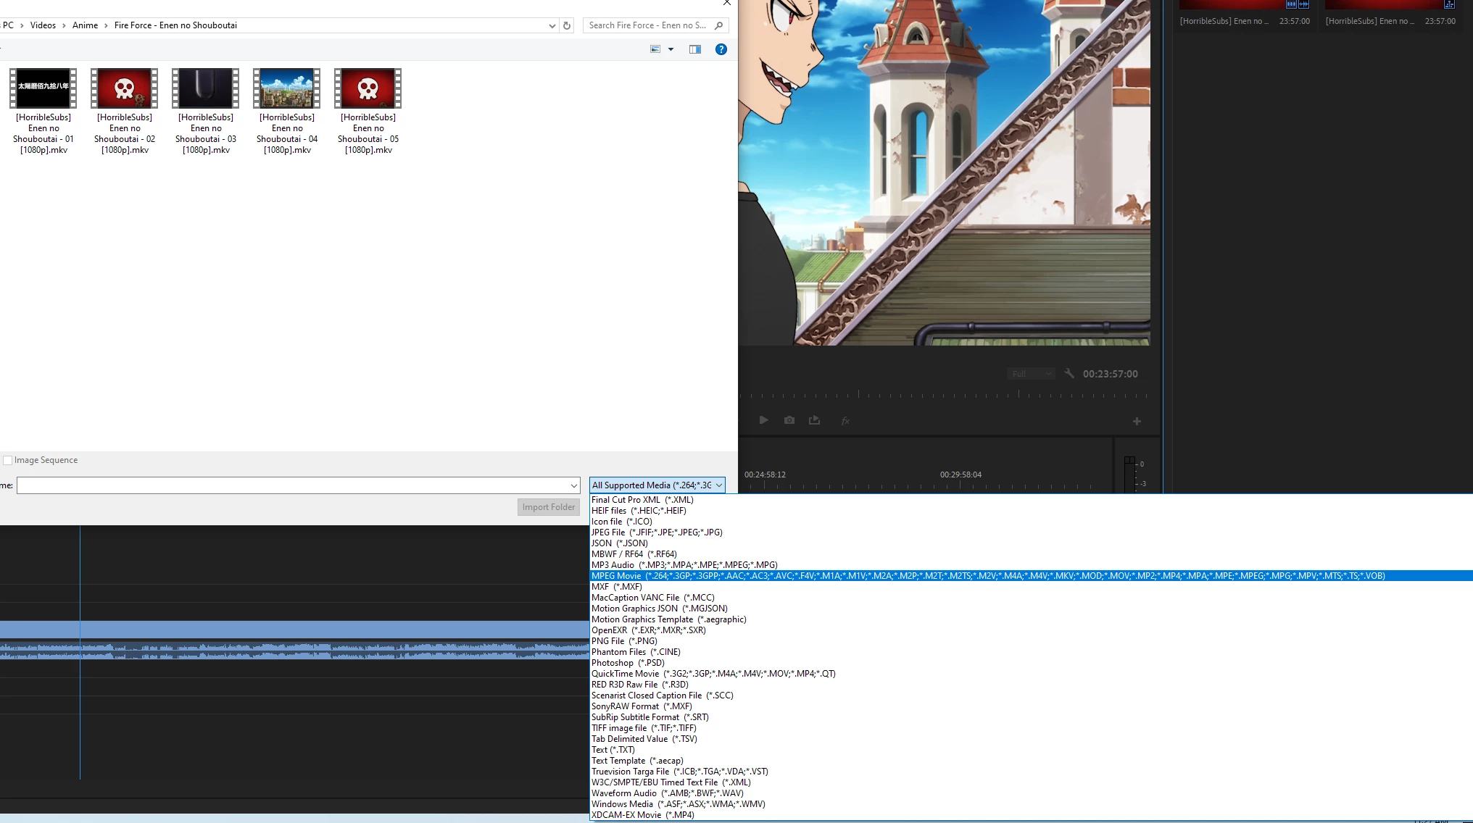Click Export Frame camera icon
The height and width of the screenshot is (823, 1473).
tap(789, 420)
